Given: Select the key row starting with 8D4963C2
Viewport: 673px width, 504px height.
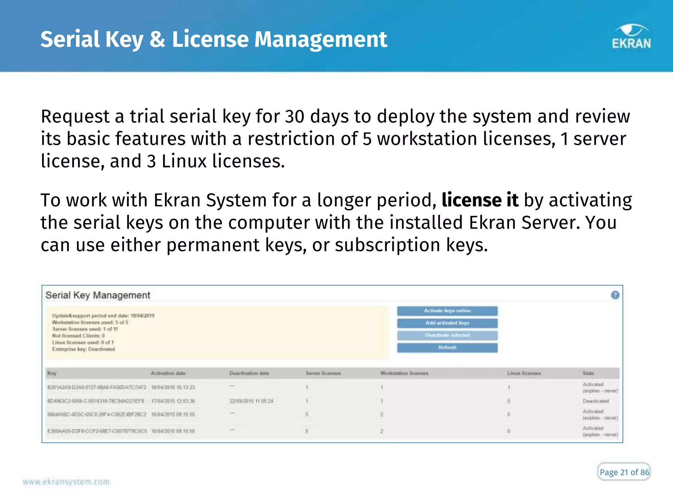Looking at the screenshot, I should point(332,401).
